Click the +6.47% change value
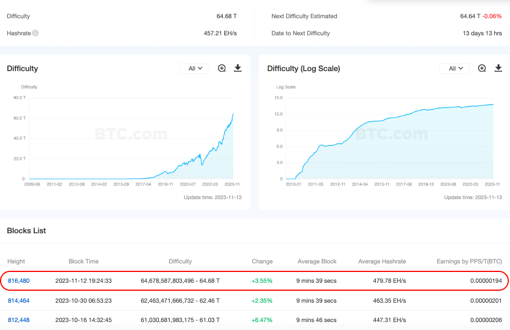 (x=262, y=320)
